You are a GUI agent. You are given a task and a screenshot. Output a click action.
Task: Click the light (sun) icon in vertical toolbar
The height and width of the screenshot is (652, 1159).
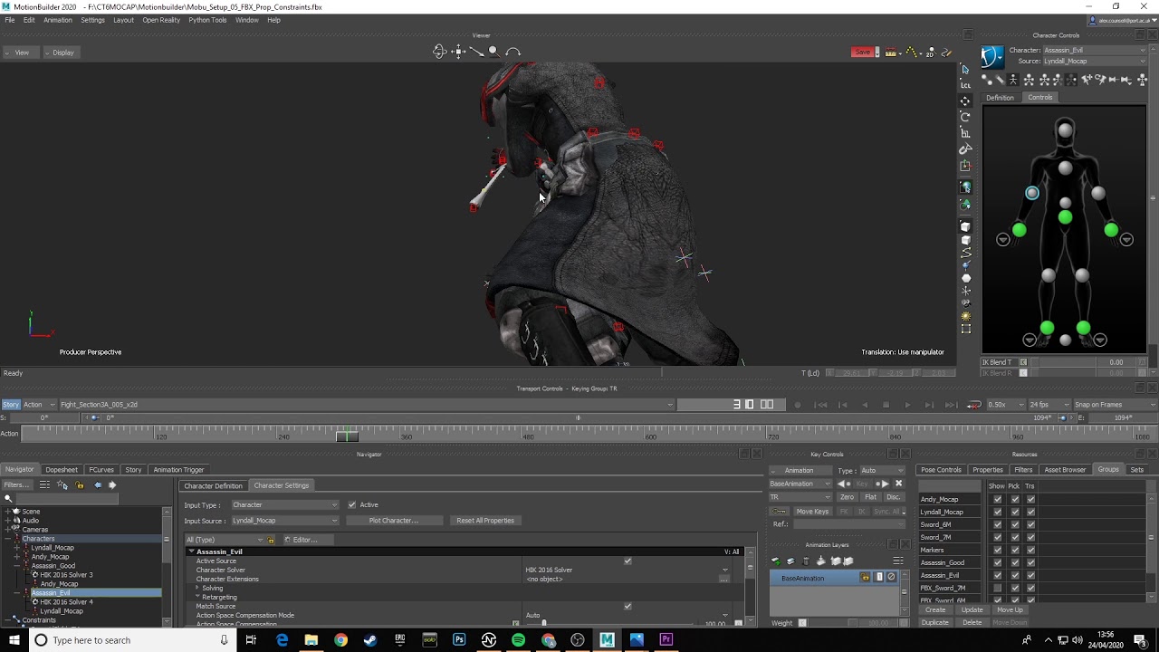tap(965, 316)
